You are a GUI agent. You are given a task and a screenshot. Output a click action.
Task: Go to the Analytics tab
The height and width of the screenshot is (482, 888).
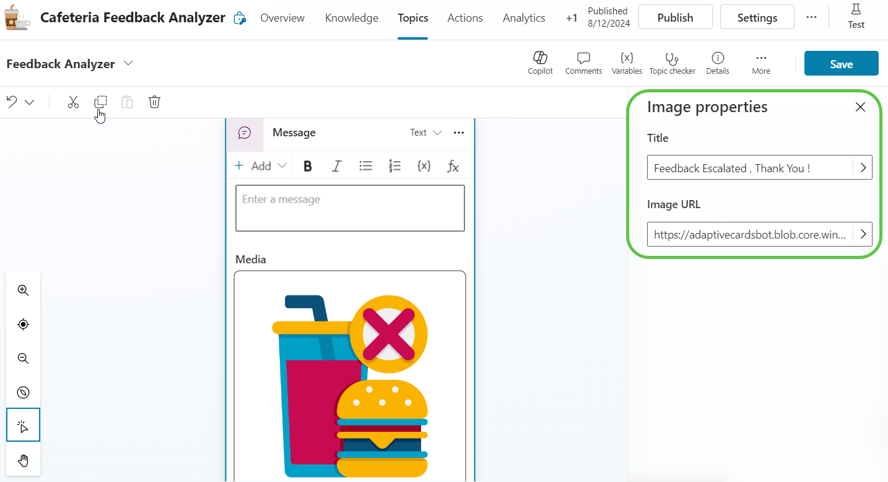tap(523, 18)
